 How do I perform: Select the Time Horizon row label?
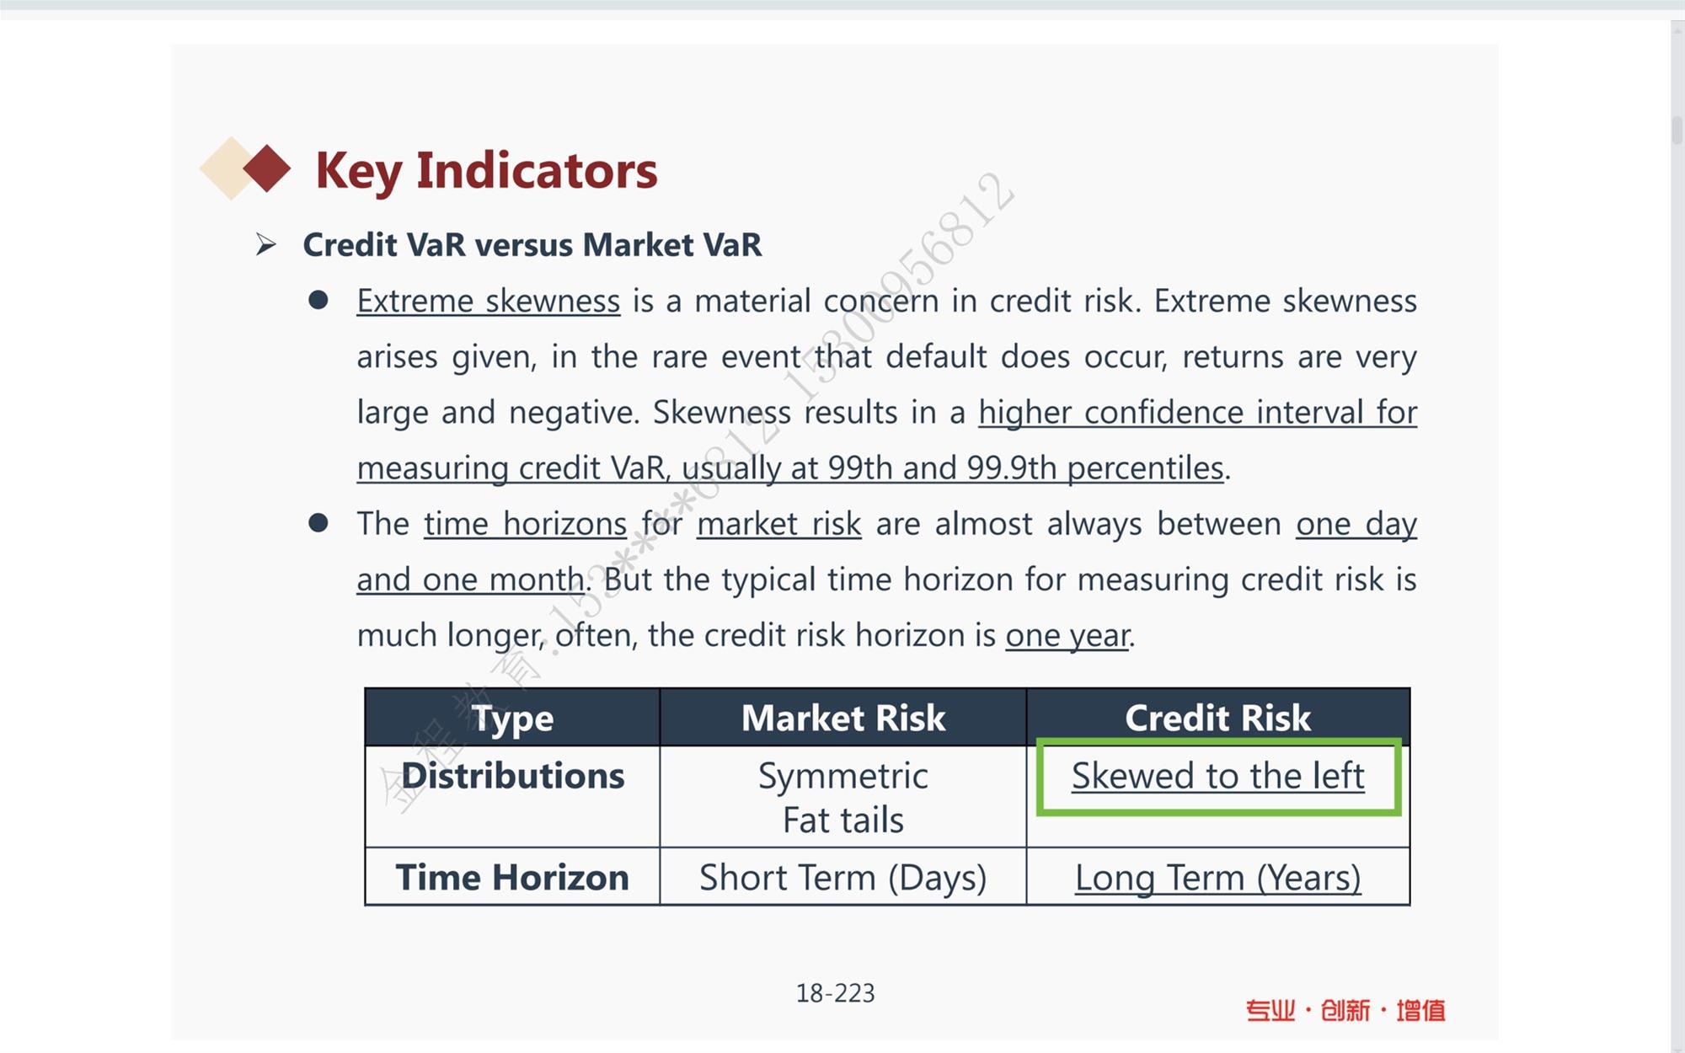[512, 878]
